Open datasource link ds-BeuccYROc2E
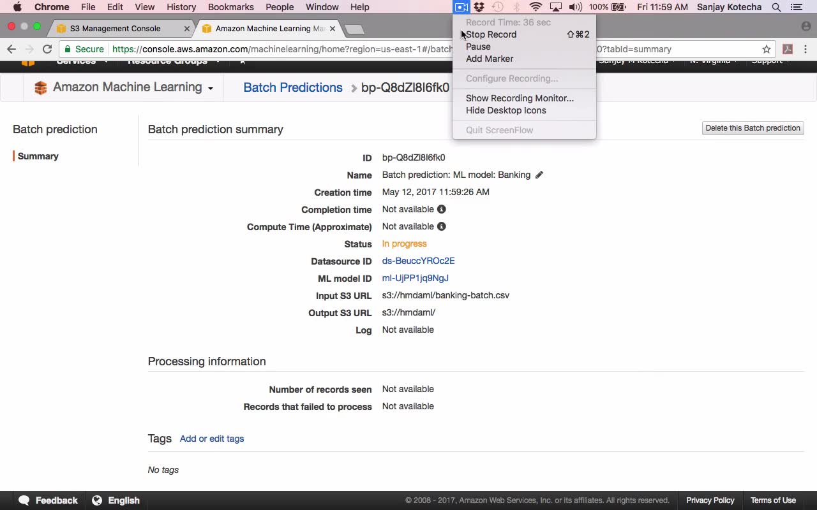This screenshot has height=510, width=817. 418,261
